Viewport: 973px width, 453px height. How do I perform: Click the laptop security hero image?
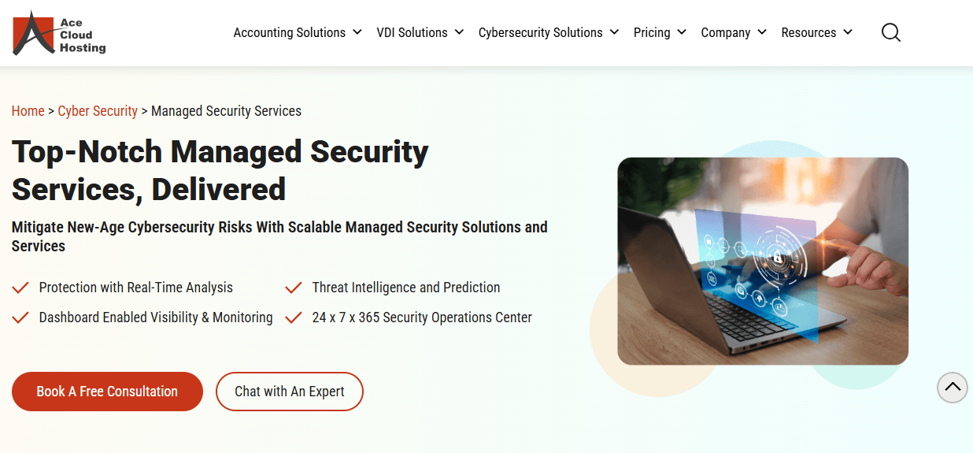click(x=762, y=261)
